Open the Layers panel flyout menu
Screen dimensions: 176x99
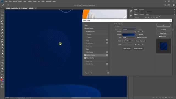pyautogui.click(x=175, y=14)
